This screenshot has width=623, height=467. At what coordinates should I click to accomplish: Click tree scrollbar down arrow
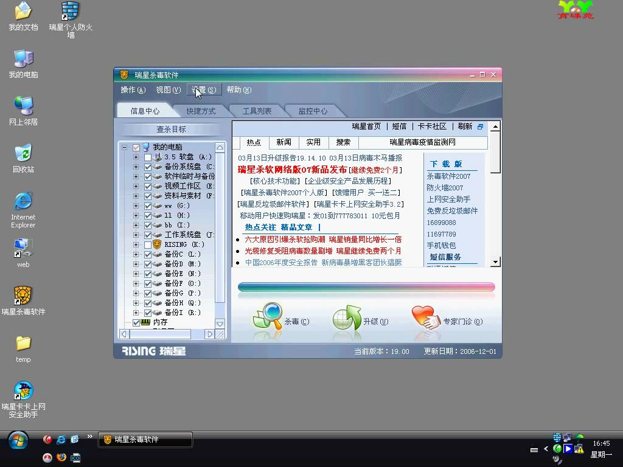[x=220, y=323]
